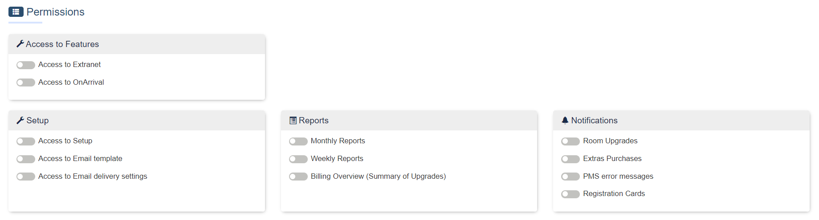
Task: Click the Notifications panel header
Action: coord(681,121)
